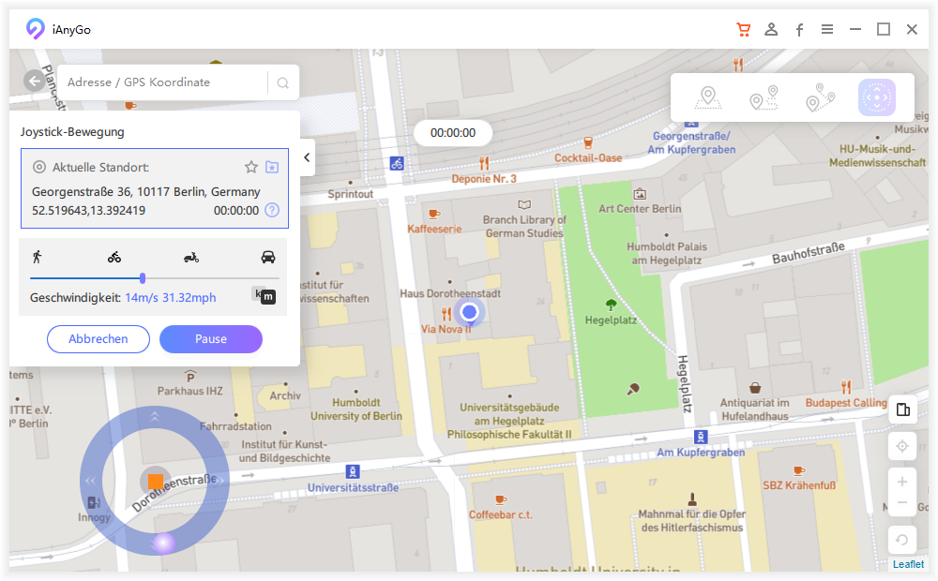Click the Georgenstraße 36 address text
The image size is (938, 581).
(146, 192)
